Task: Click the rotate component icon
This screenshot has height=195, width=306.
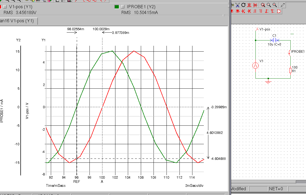Action: click(243, 5)
